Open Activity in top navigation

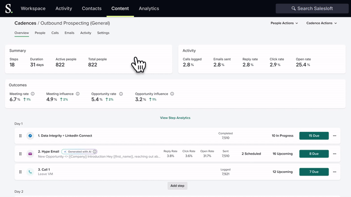click(64, 8)
